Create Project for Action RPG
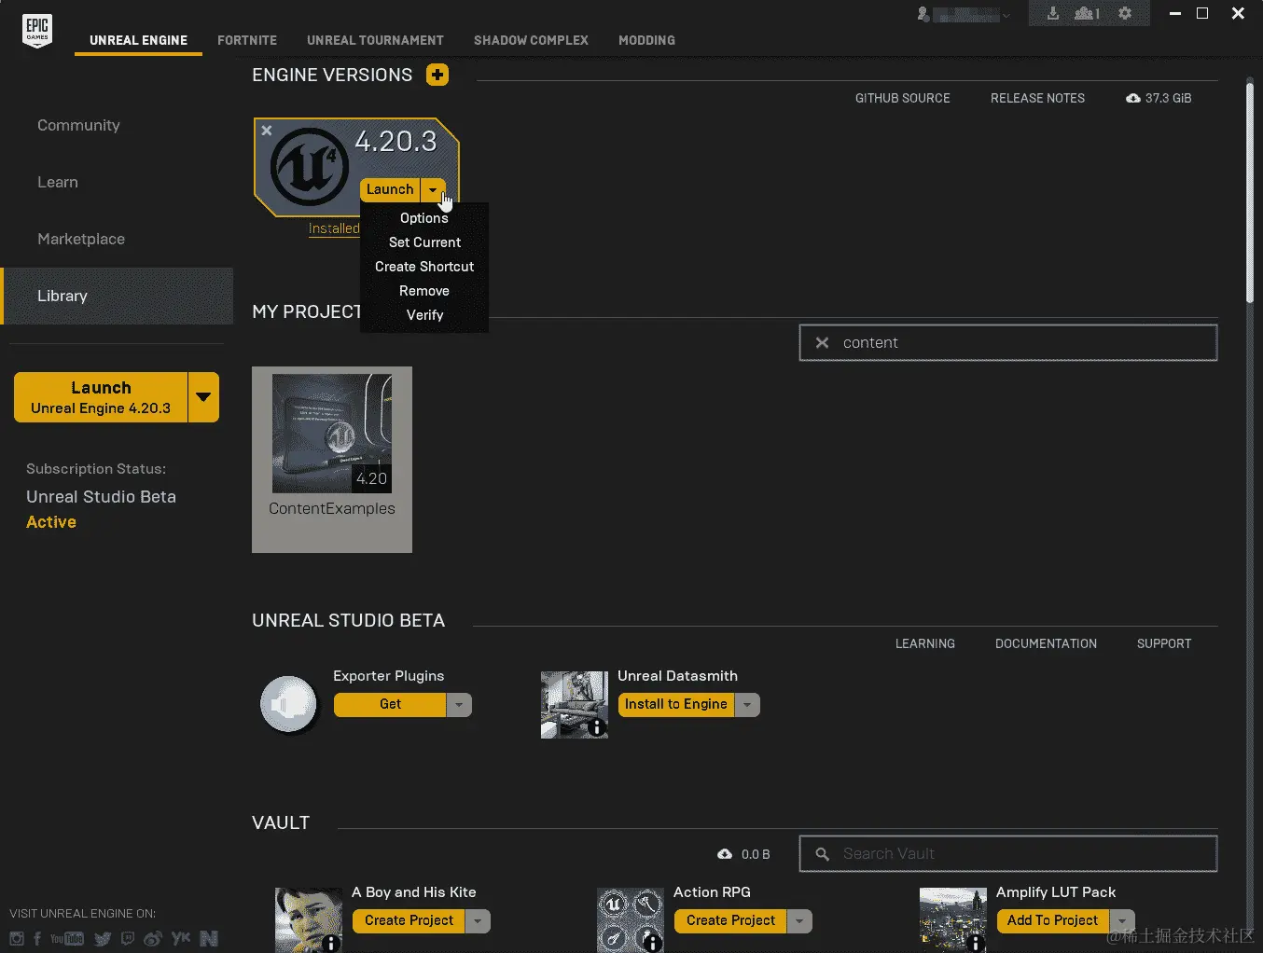The width and height of the screenshot is (1263, 953). tap(730, 921)
